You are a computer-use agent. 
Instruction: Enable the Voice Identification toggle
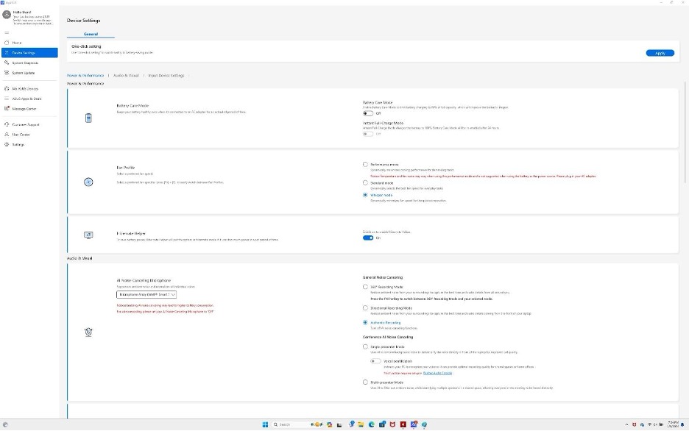click(376, 361)
